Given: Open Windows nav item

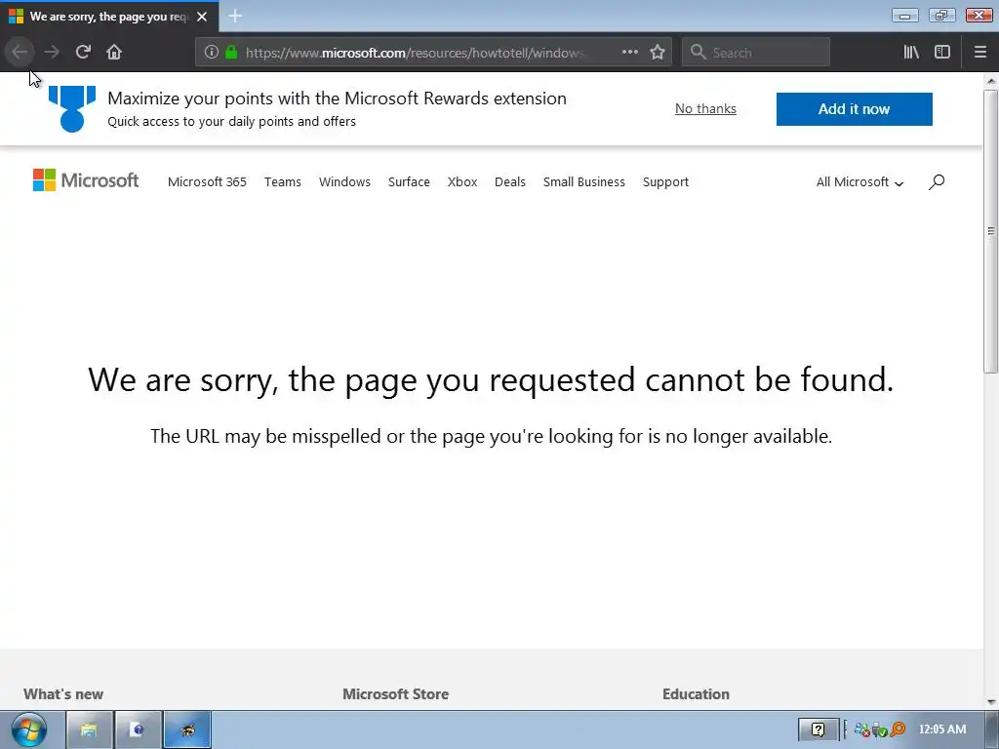Looking at the screenshot, I should [344, 182].
